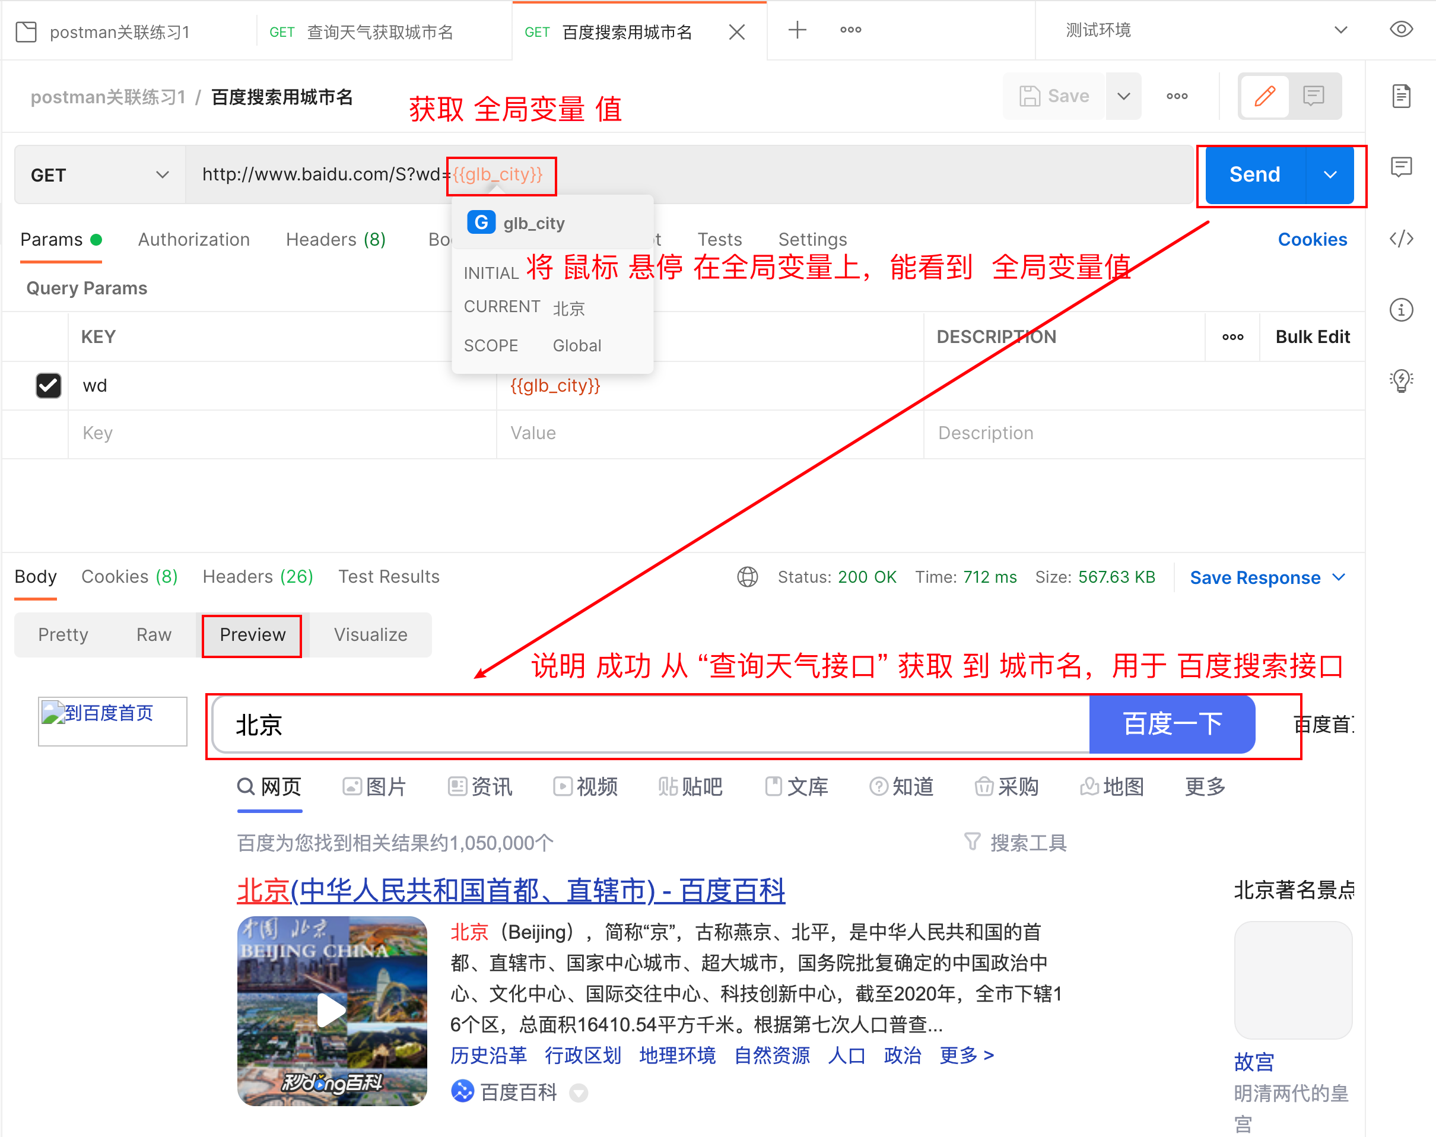Switch response view to Pretty
This screenshot has width=1436, height=1137.
click(63, 634)
